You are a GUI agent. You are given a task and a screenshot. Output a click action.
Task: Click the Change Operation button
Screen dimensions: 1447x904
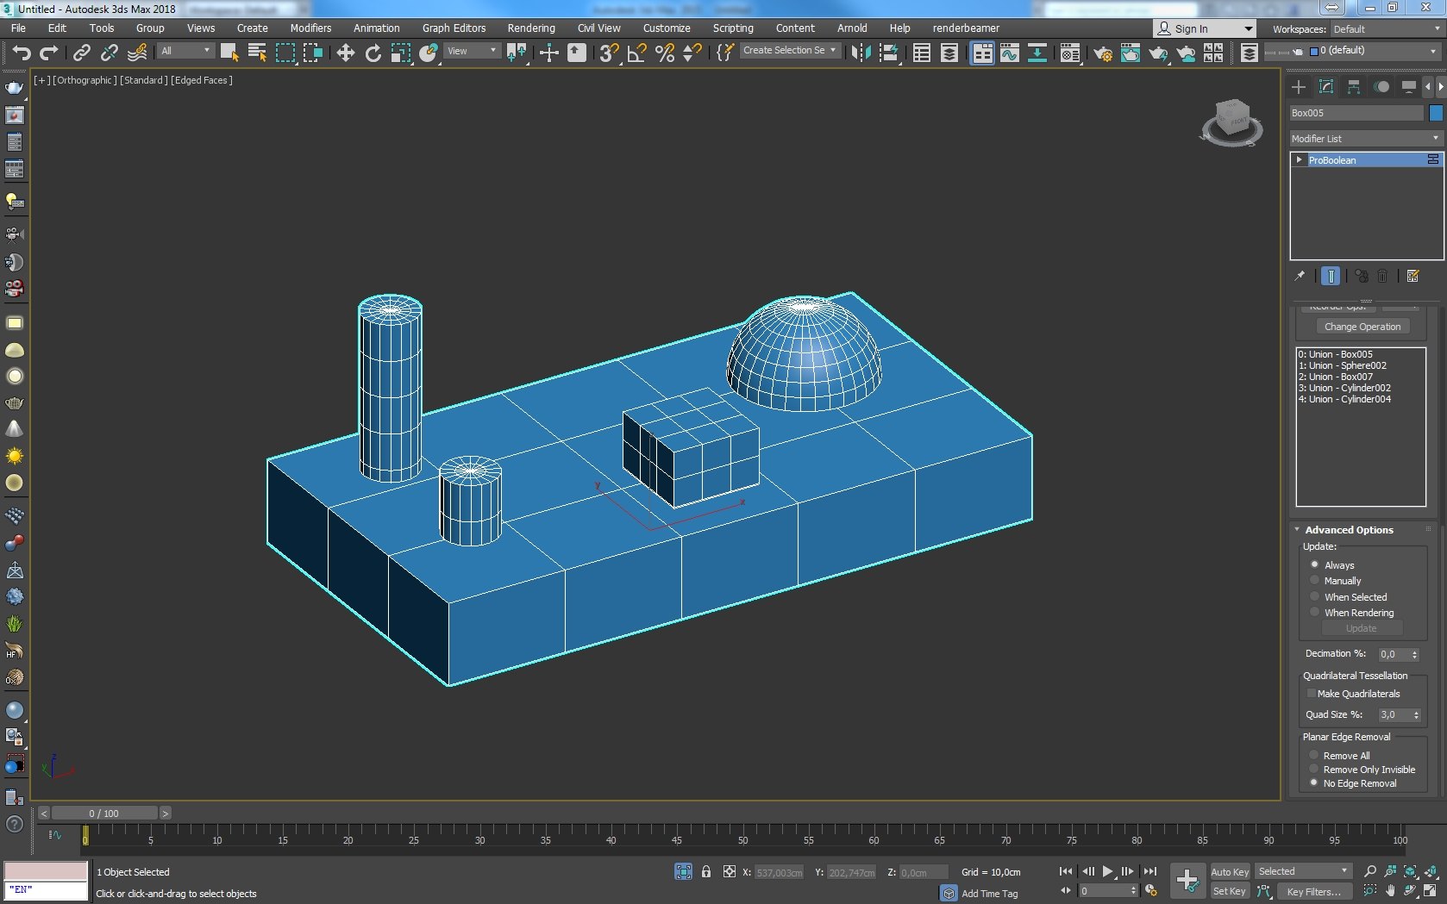[1362, 326]
